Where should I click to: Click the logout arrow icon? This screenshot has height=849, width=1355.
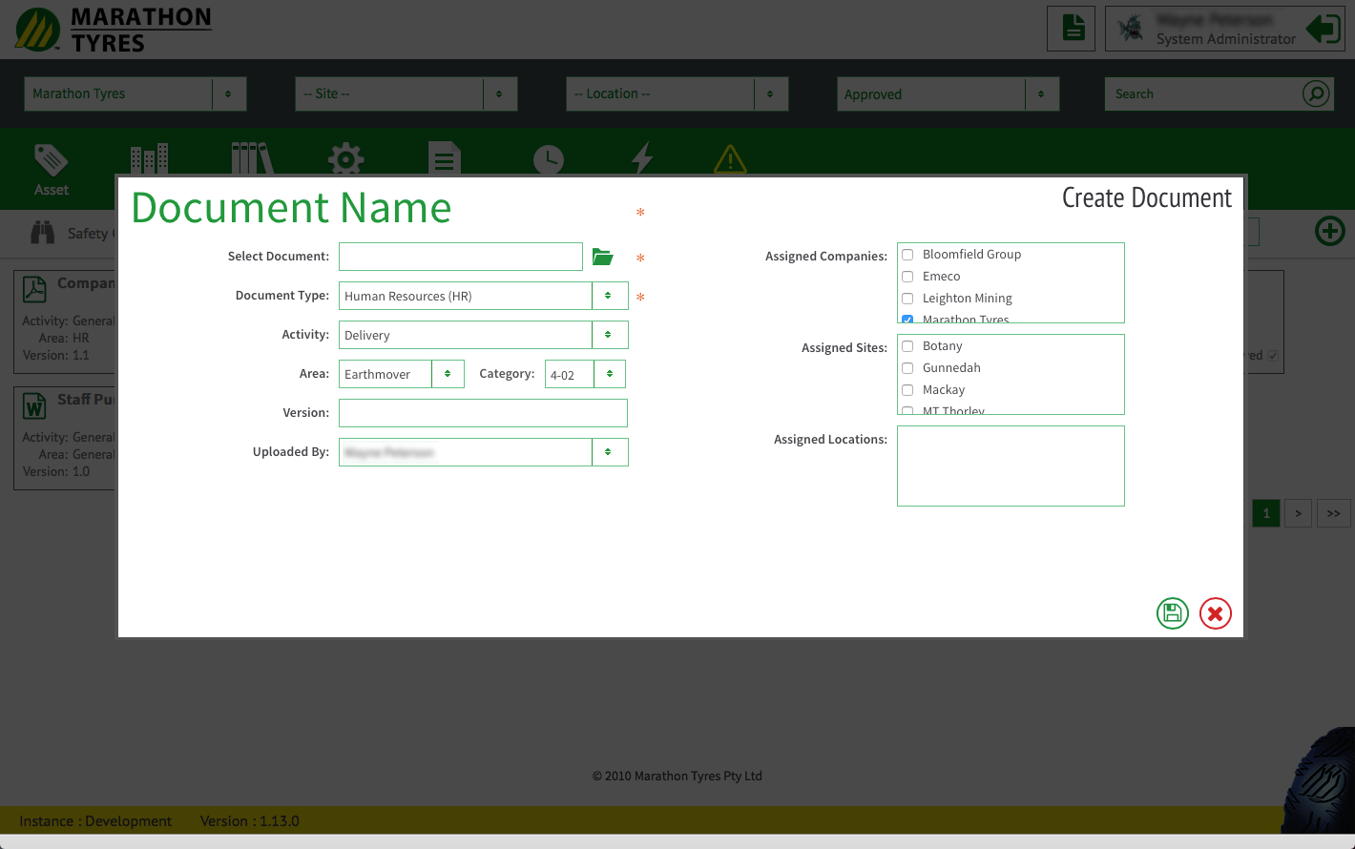[x=1324, y=29]
